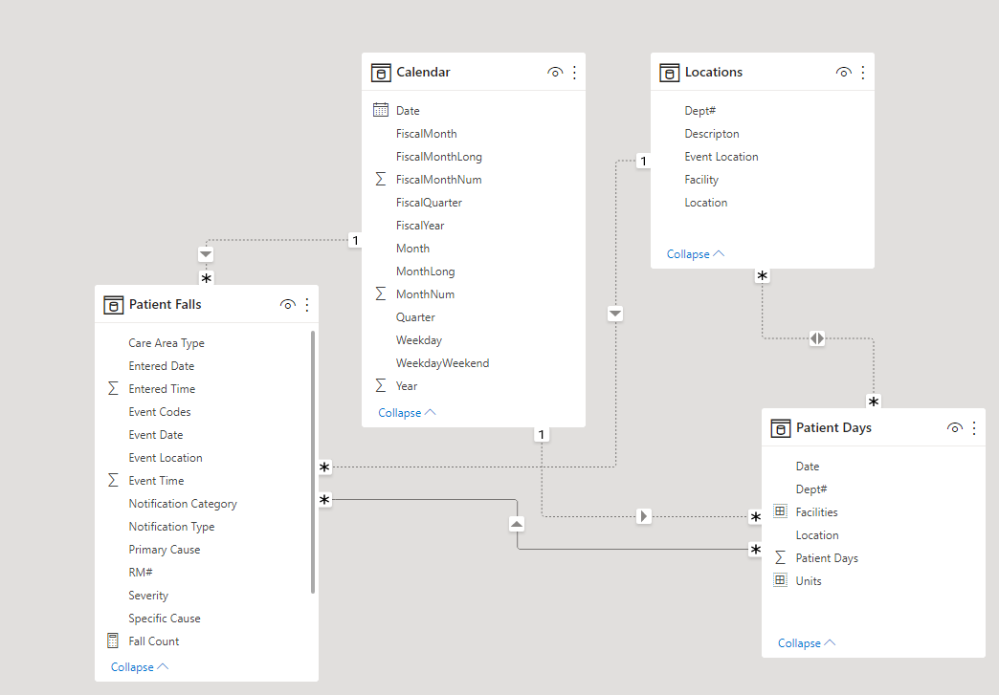Toggle visibility of Locations table
999x695 pixels.
(844, 73)
